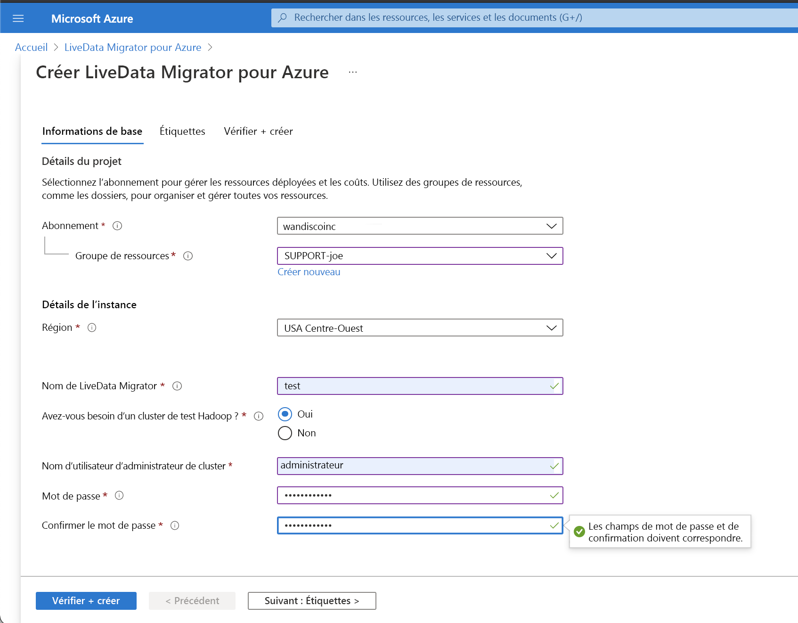Switch to Informations de base tab

92,131
